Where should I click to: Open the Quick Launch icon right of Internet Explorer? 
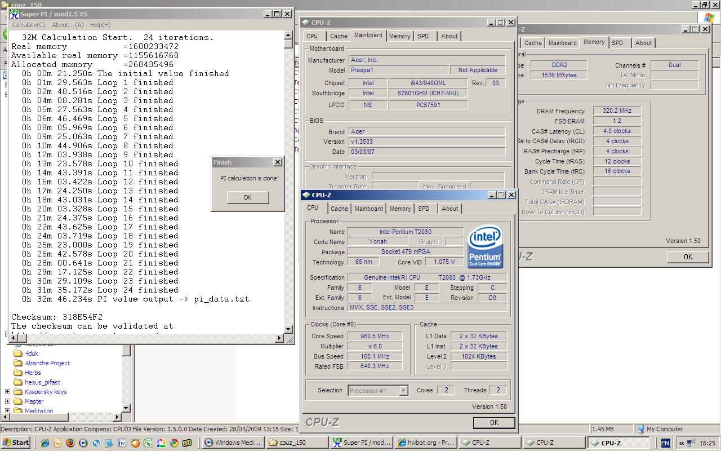tap(57, 443)
